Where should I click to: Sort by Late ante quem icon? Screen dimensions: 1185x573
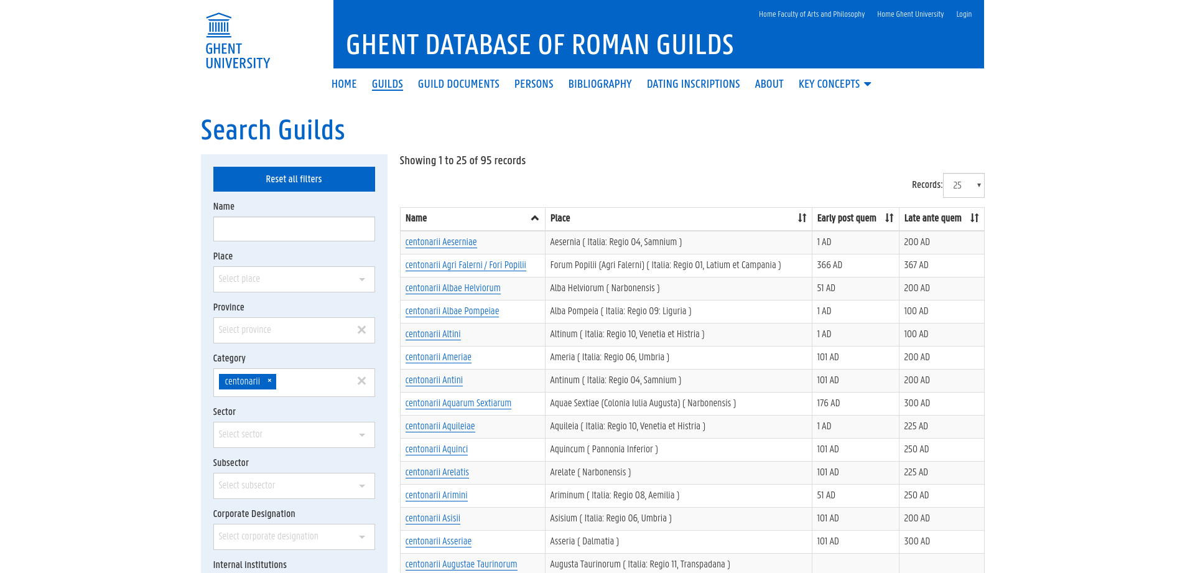[974, 218]
